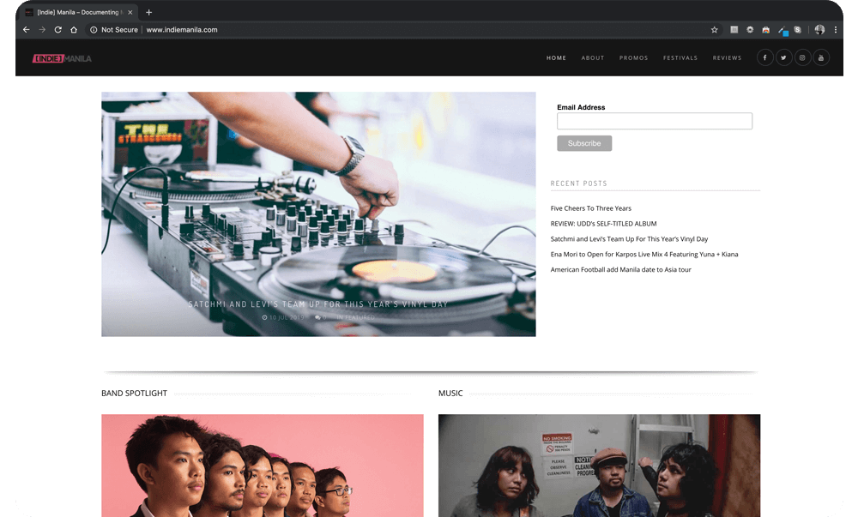Bookmark this page with the star icon

(714, 30)
